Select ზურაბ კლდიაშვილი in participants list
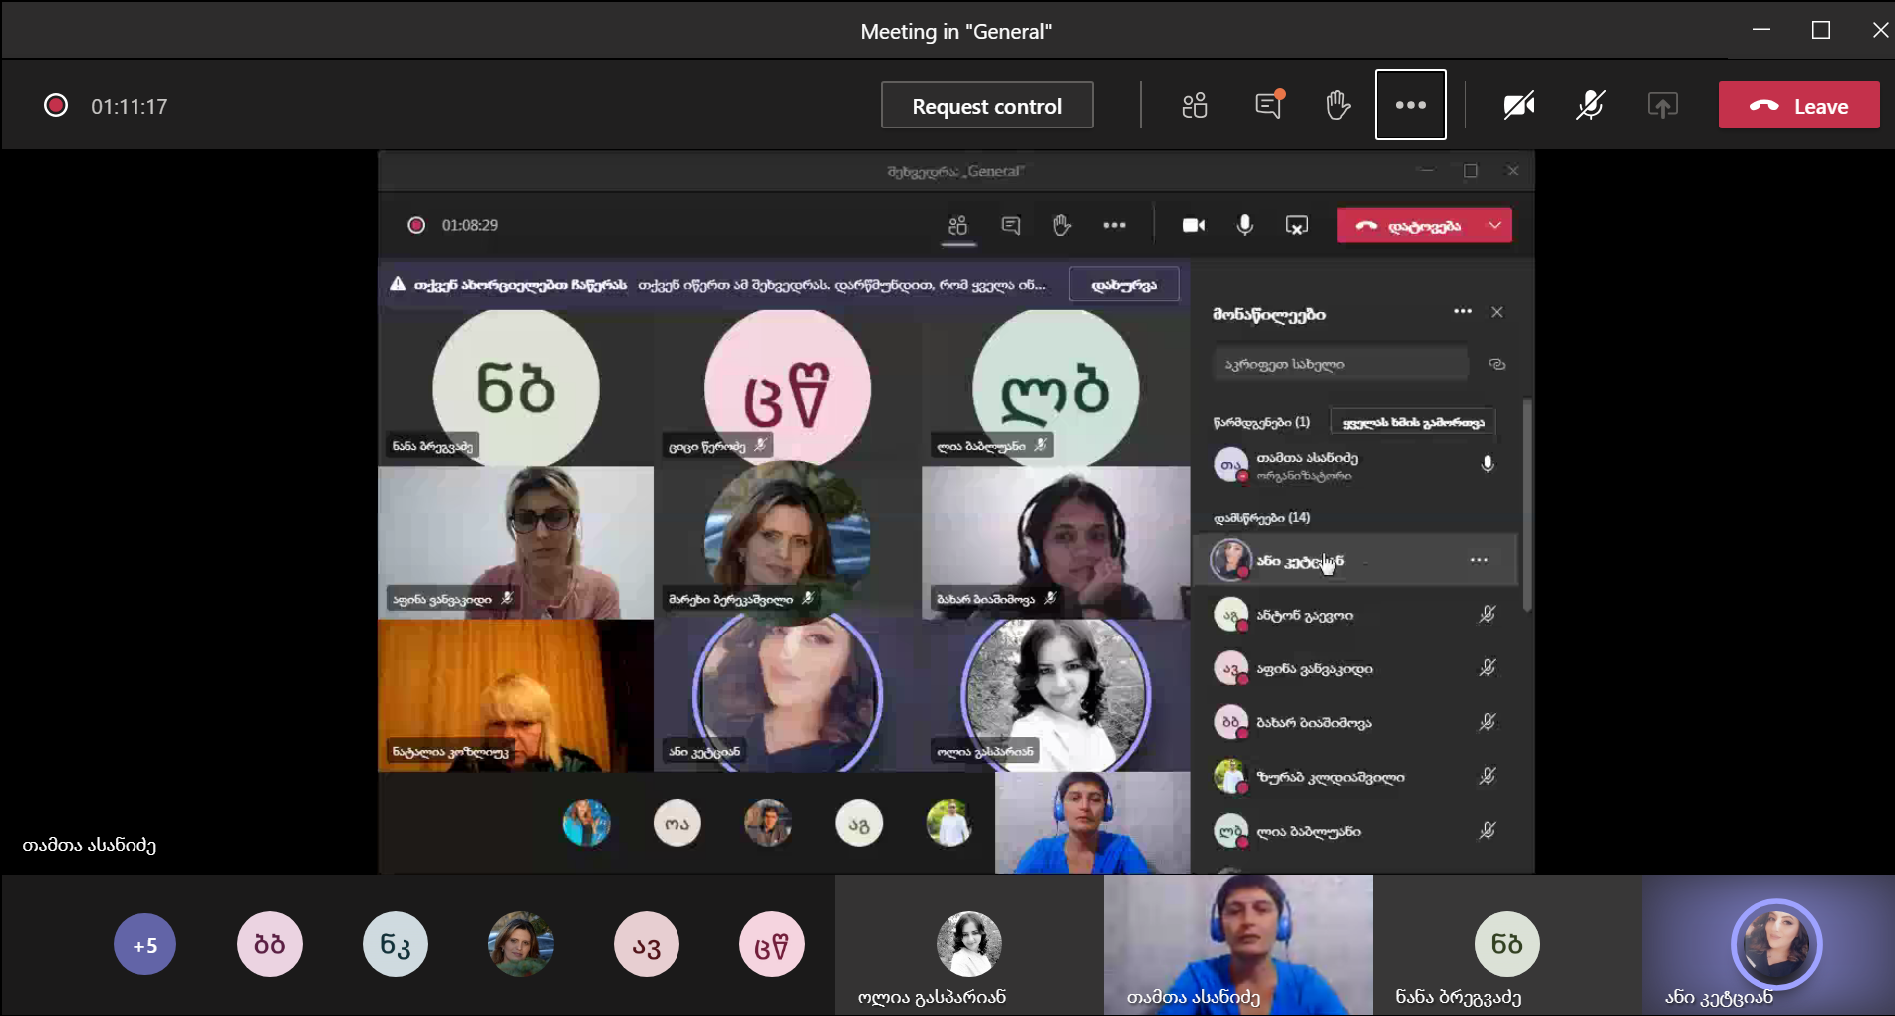This screenshot has height=1016, width=1895. click(1355, 776)
